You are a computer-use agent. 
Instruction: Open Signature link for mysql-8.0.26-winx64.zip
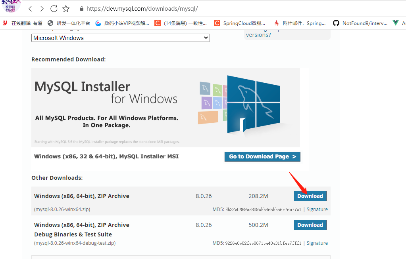(317, 209)
